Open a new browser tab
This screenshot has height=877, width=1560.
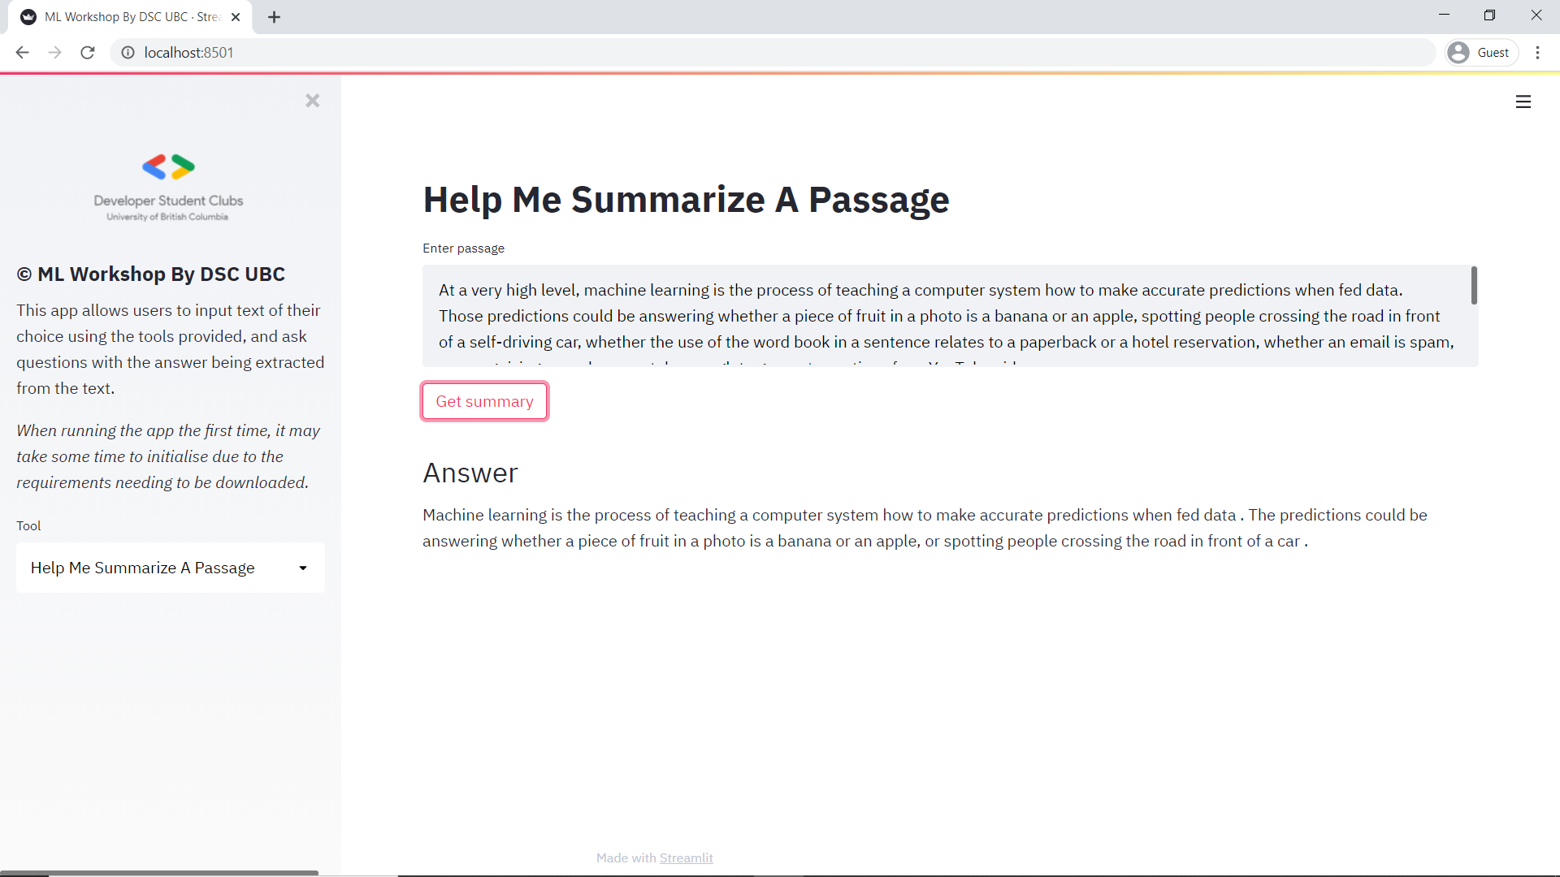[274, 17]
